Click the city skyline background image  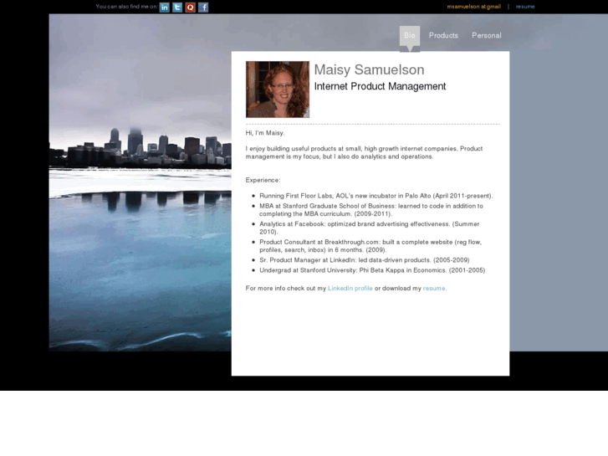point(140,167)
